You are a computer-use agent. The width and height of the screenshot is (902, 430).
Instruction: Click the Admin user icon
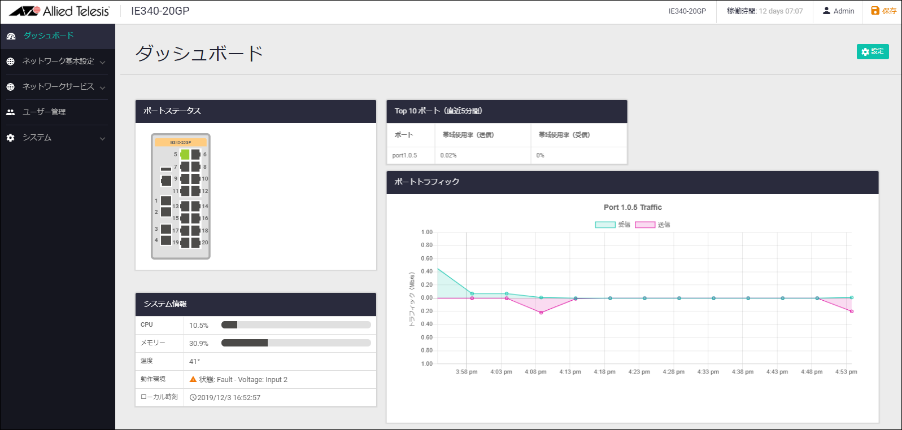pyautogui.click(x=826, y=11)
